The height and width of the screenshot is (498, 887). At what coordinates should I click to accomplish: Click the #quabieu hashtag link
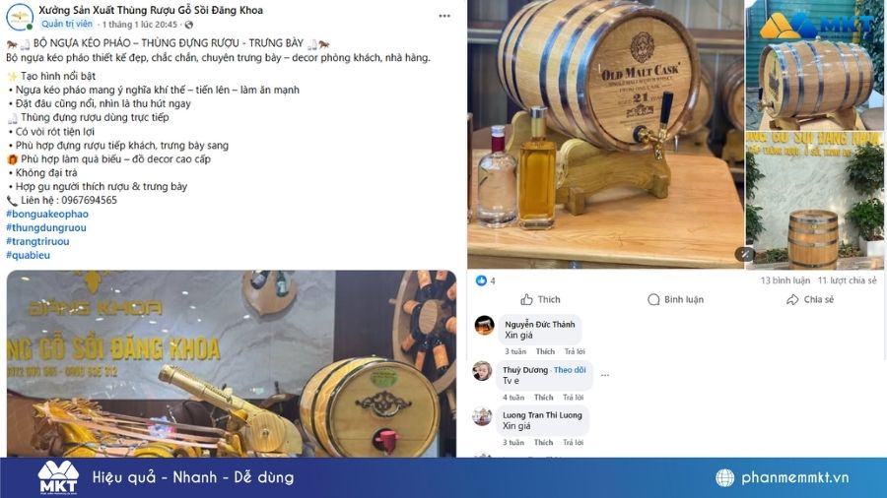pyautogui.click(x=28, y=255)
